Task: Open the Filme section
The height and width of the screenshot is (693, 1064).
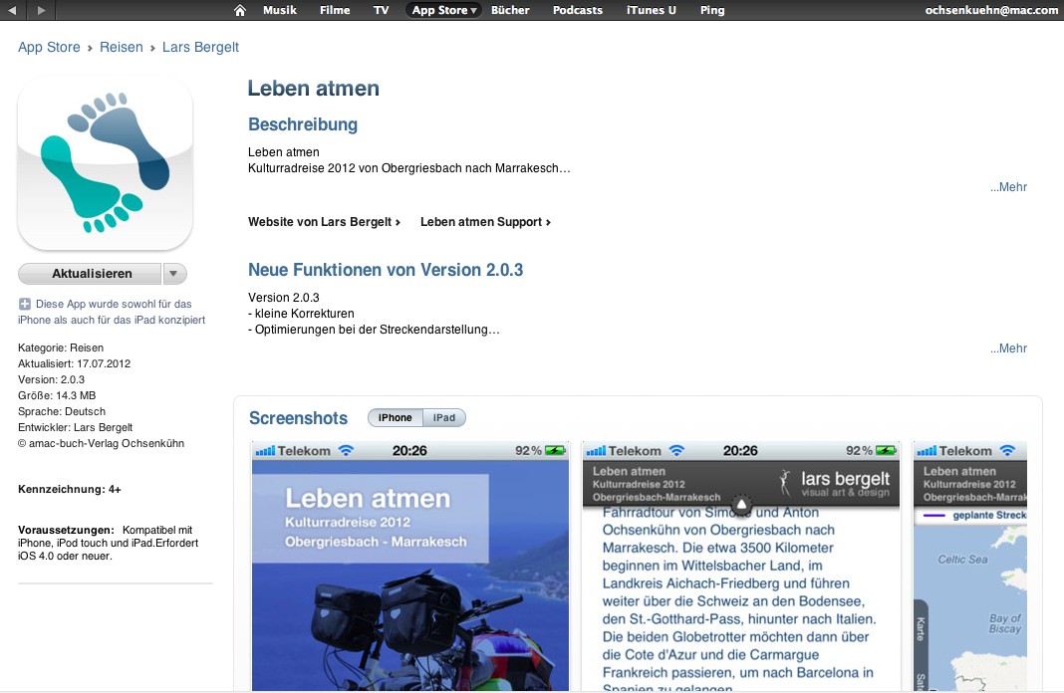Action: pyautogui.click(x=335, y=10)
